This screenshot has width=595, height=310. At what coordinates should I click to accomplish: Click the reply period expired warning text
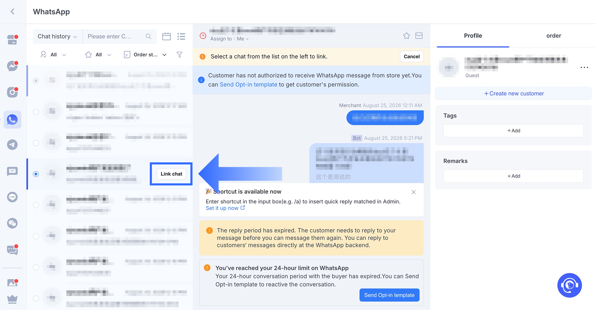tap(306, 238)
